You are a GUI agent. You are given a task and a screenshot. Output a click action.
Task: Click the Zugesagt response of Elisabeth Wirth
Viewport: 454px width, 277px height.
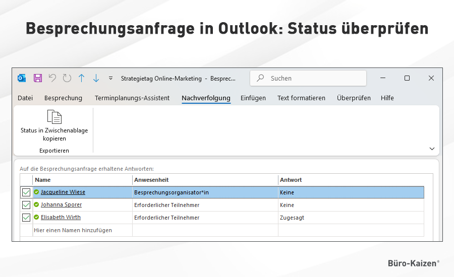[351, 218]
